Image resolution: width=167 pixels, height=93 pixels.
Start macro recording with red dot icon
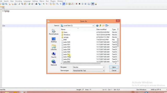[76, 4]
